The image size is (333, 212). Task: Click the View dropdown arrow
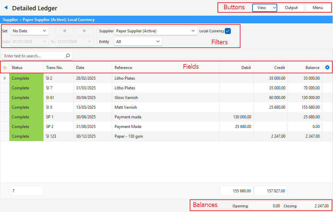click(x=274, y=8)
